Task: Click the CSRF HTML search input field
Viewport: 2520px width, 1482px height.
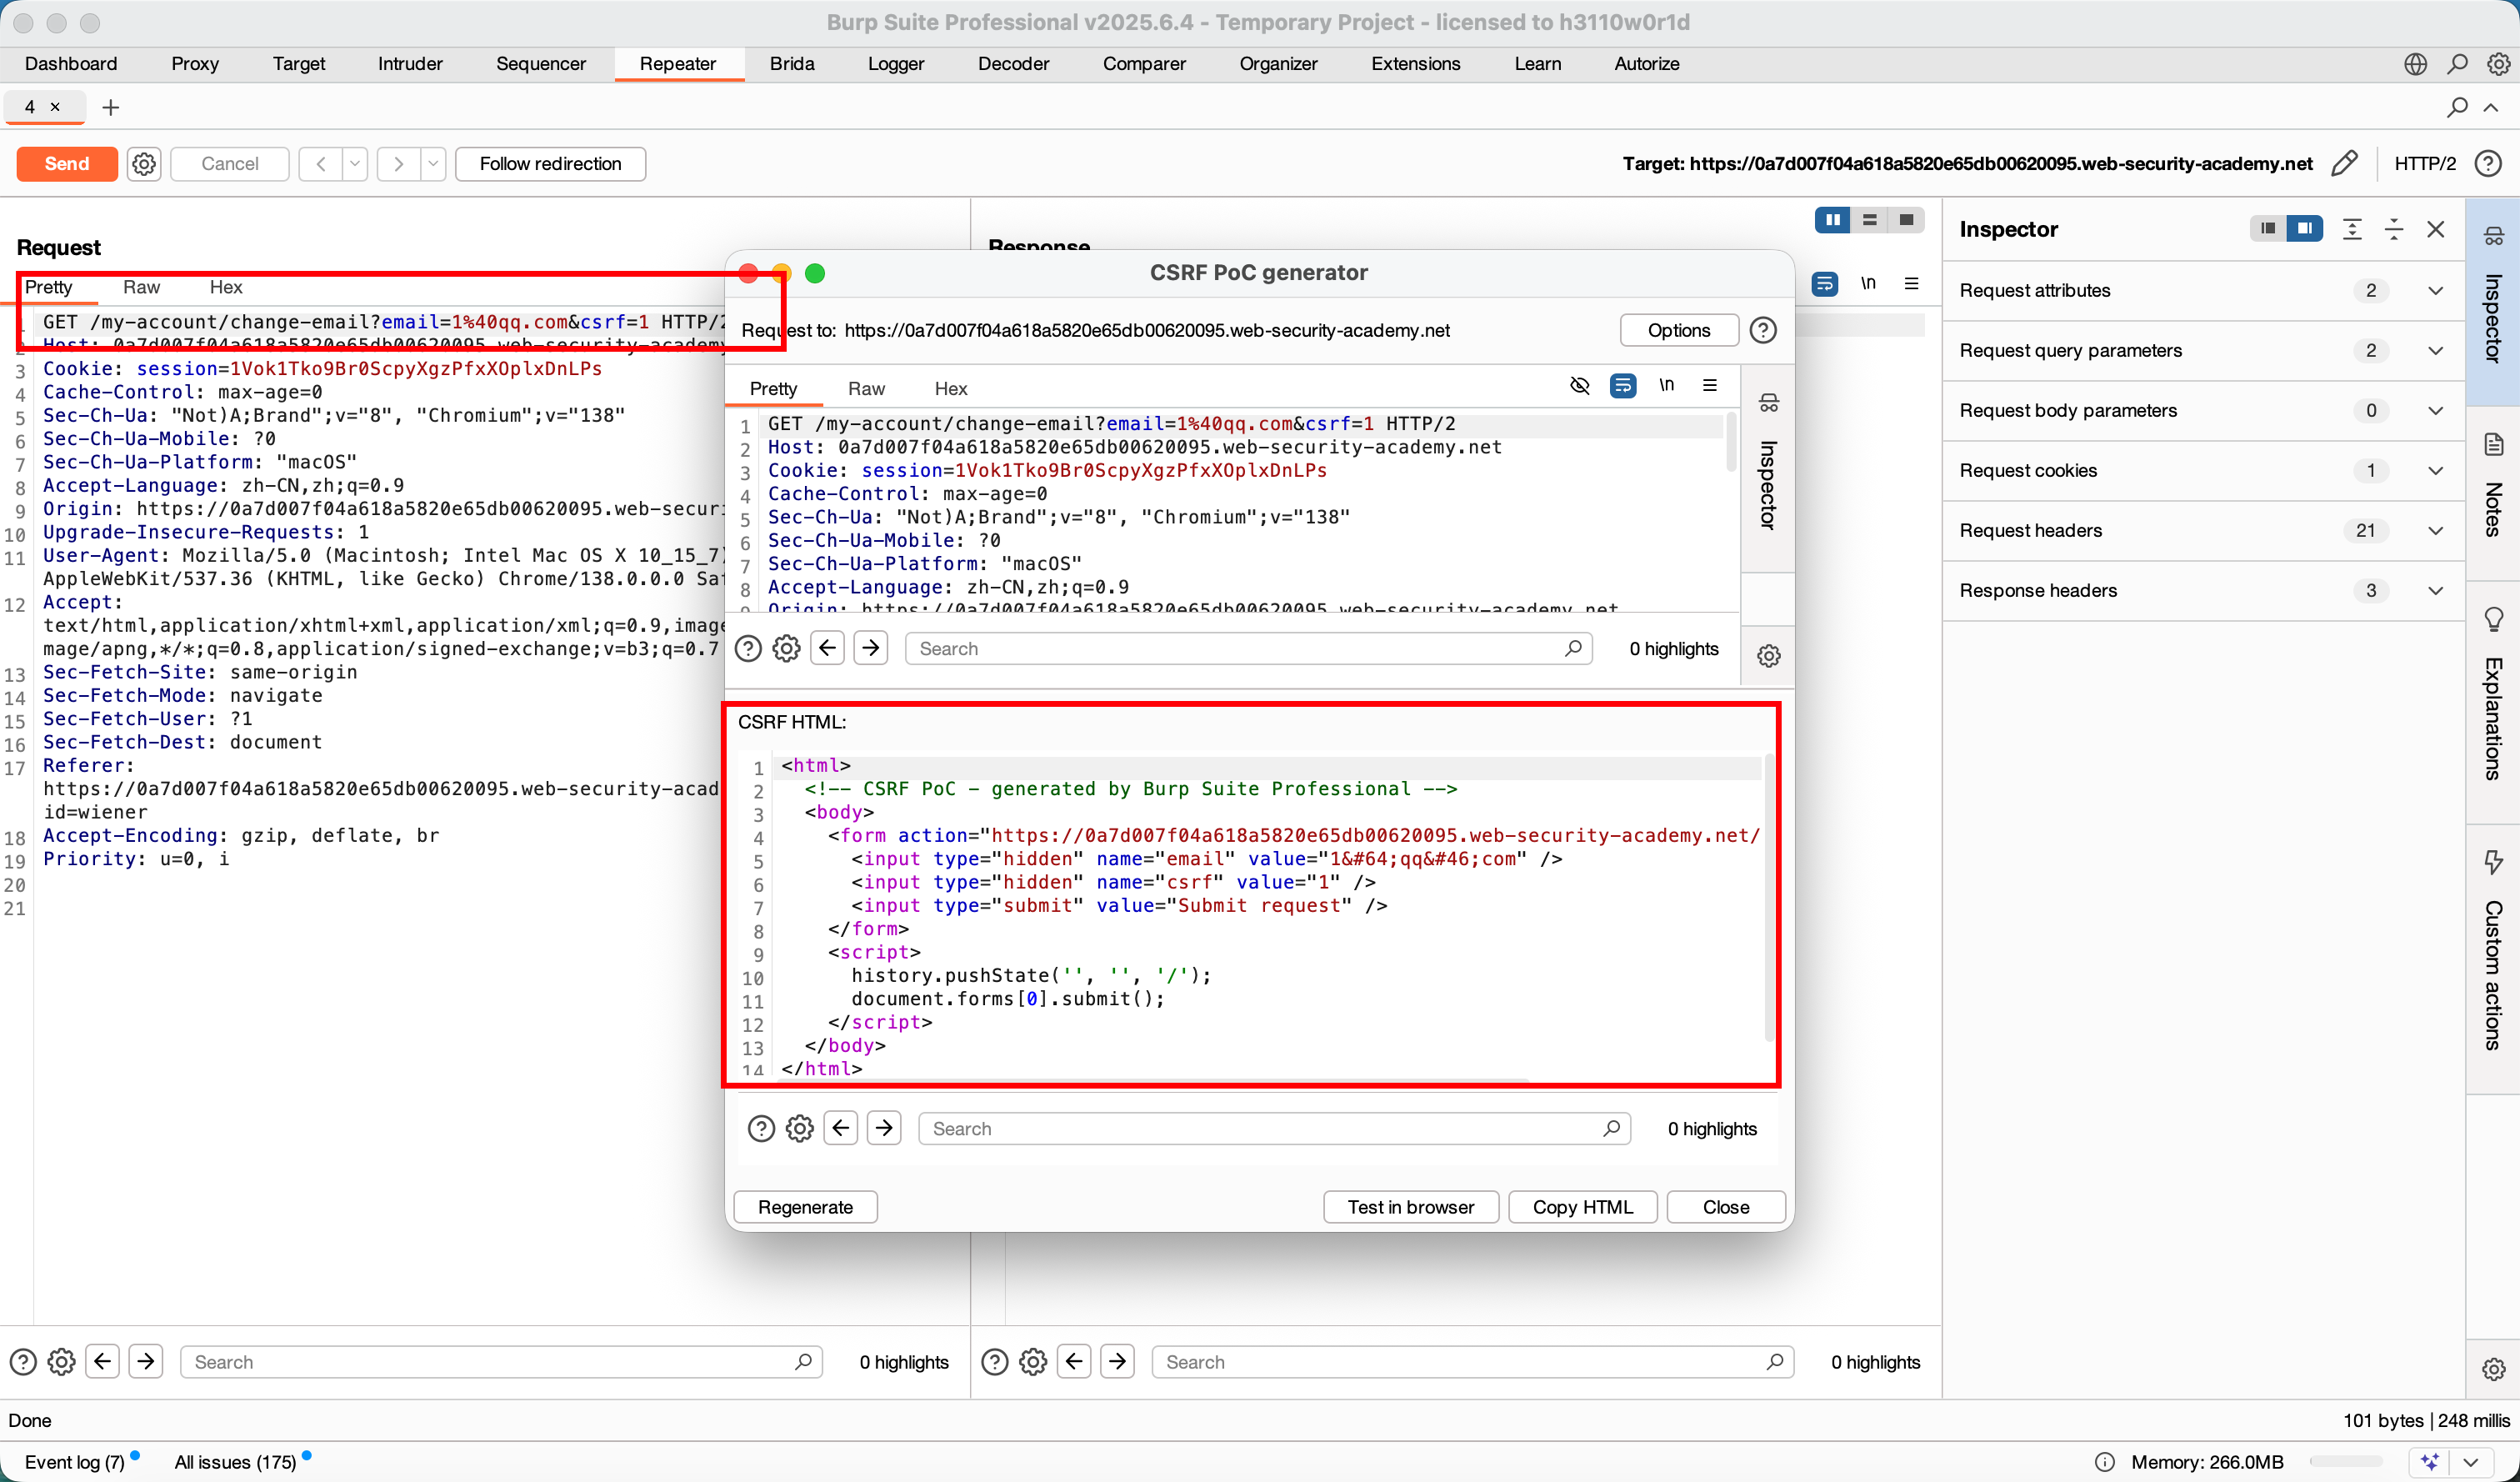Action: [x=1260, y=1128]
